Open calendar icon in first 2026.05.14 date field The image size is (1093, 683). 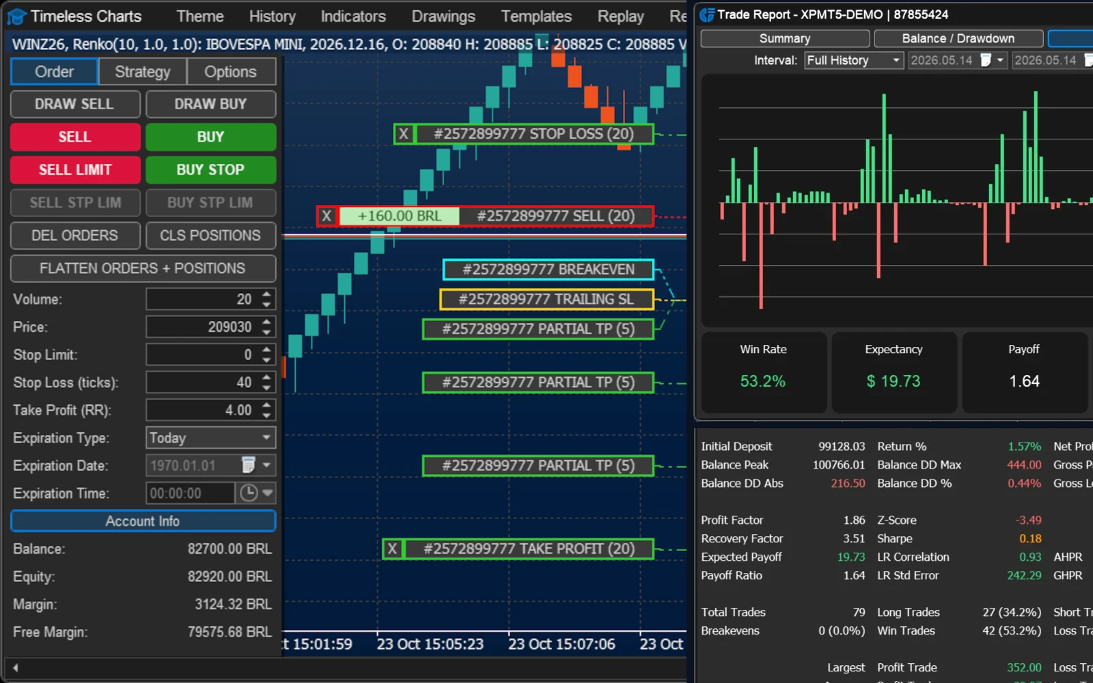(986, 60)
